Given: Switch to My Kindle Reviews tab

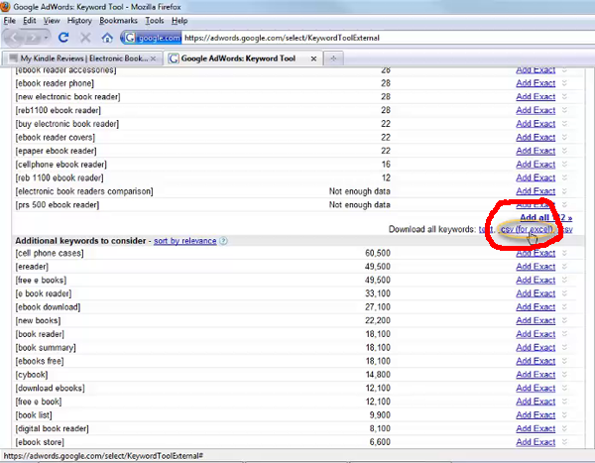Looking at the screenshot, I should pos(83,58).
